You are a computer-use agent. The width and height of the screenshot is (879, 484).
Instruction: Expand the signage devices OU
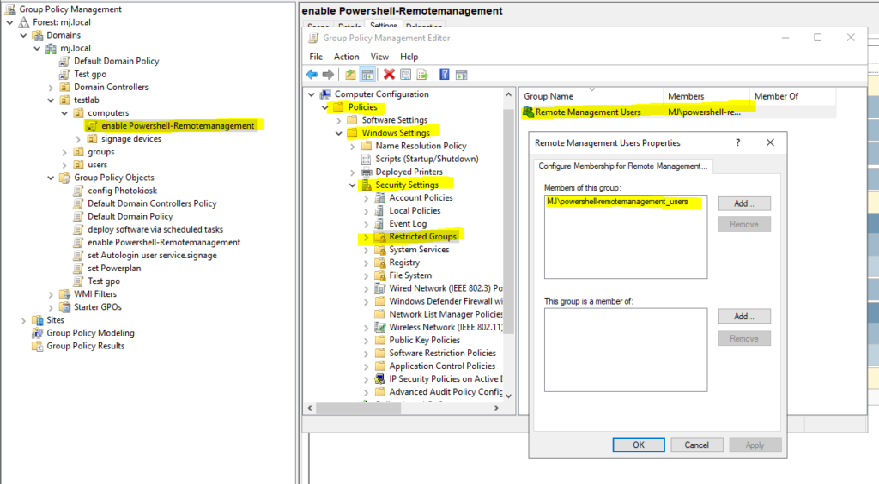(x=78, y=139)
